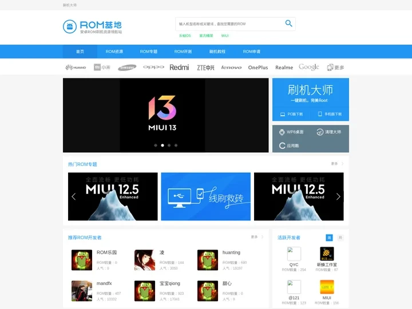This screenshot has height=309, width=412.
Task: Open WP8桌面 icon link
Action: 291,132
